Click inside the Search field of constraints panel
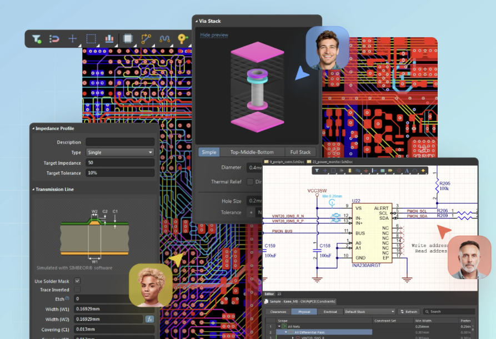 tap(450, 312)
